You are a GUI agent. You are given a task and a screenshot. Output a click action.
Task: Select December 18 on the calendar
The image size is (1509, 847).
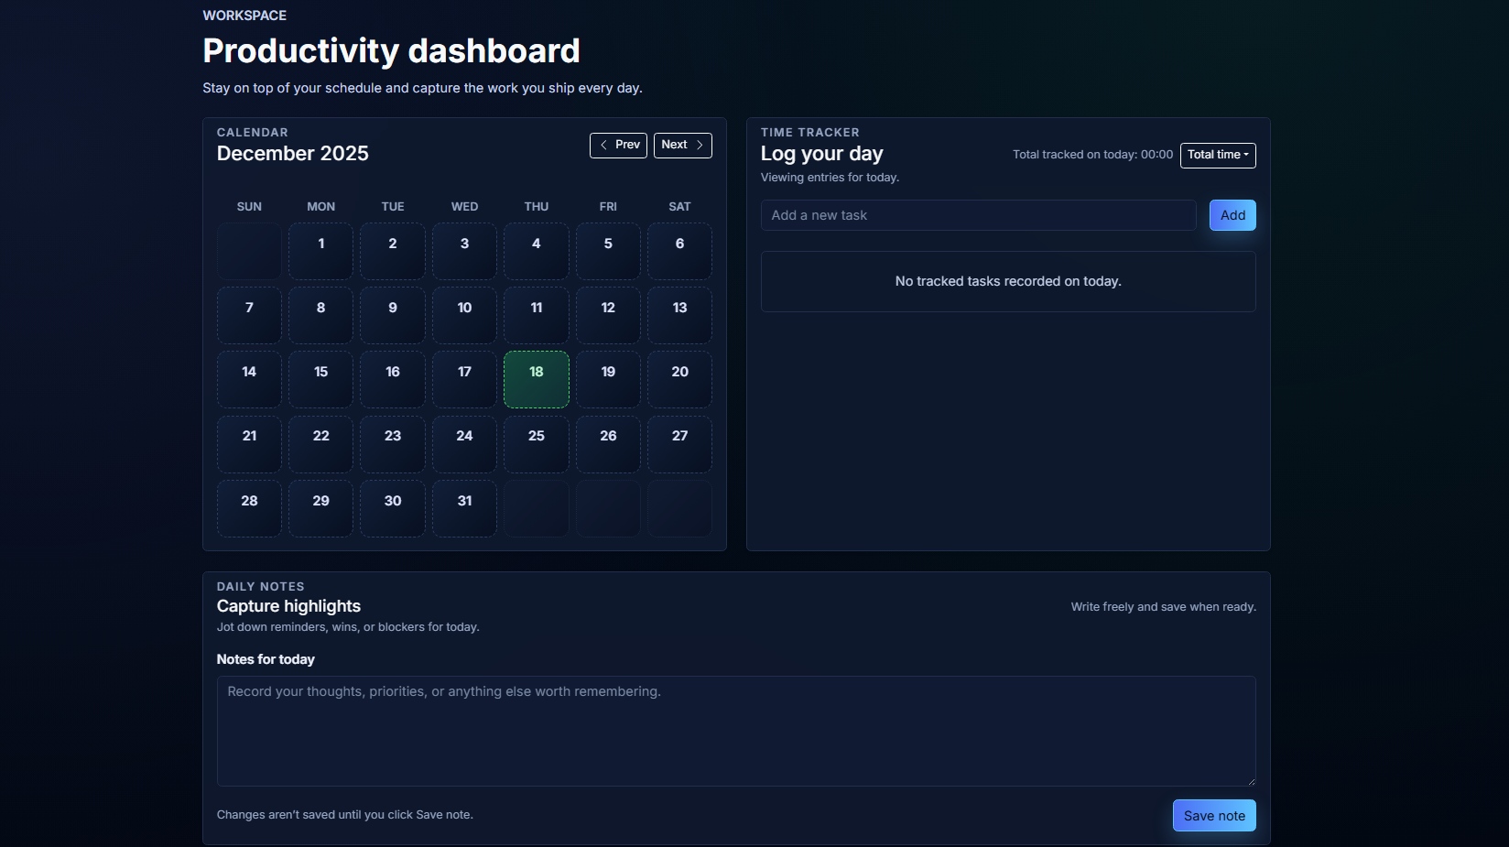tap(536, 379)
